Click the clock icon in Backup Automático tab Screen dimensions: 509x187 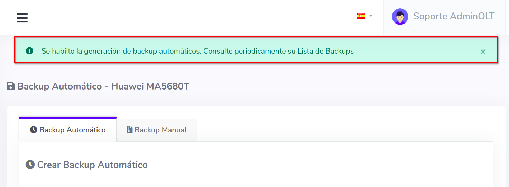(x=34, y=130)
